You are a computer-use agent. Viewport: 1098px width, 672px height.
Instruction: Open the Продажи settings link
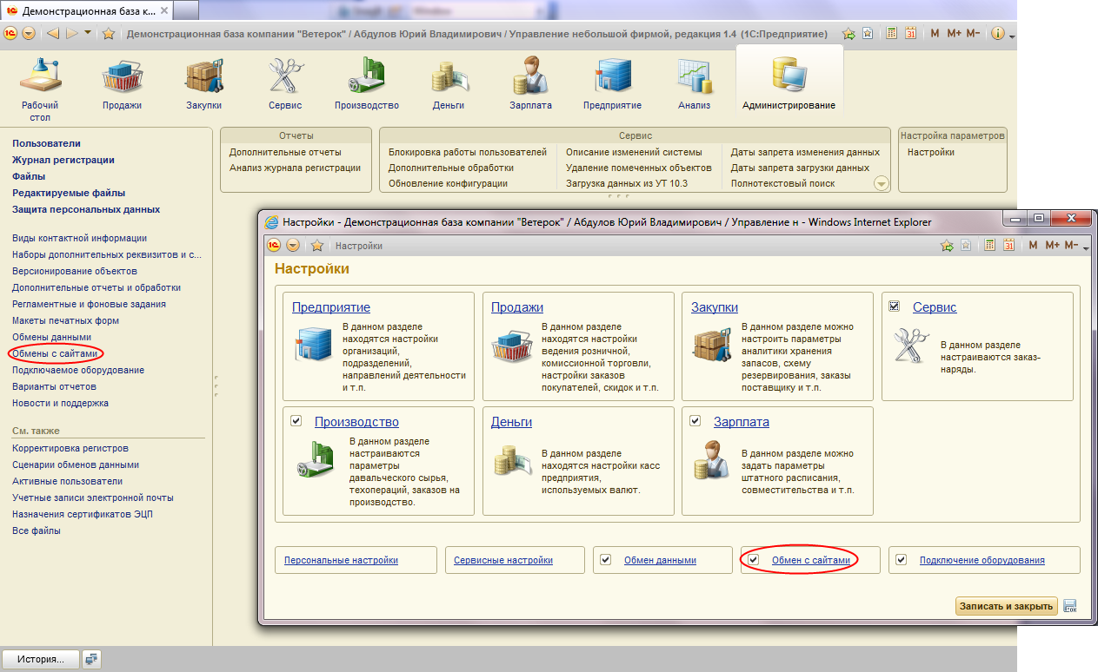click(x=517, y=307)
